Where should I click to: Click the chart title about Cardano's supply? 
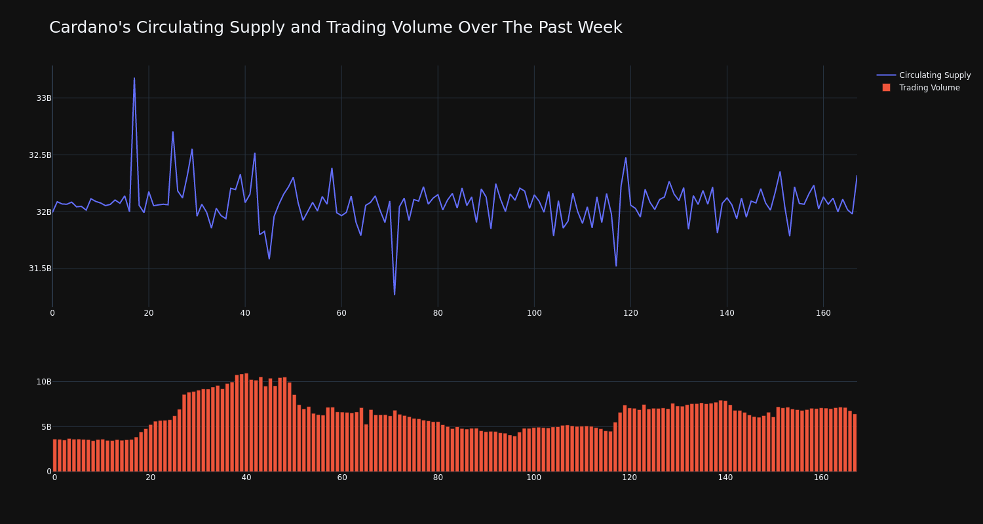point(336,28)
